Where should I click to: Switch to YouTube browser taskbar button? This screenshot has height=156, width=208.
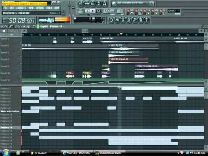(x=77, y=153)
